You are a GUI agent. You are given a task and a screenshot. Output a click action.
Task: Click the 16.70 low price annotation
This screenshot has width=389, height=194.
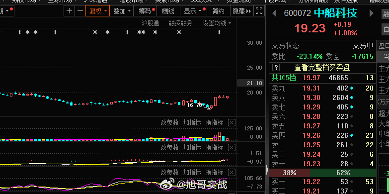195,105
